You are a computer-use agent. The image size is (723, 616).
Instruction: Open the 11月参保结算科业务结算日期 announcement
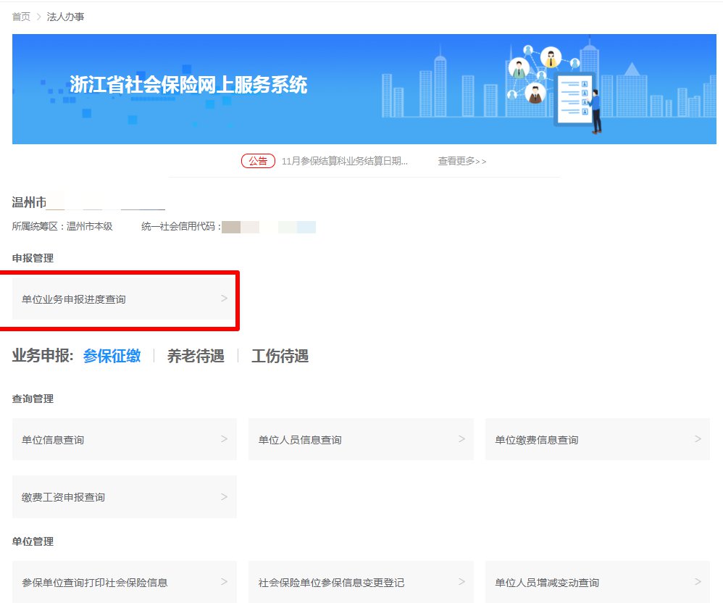tap(344, 161)
